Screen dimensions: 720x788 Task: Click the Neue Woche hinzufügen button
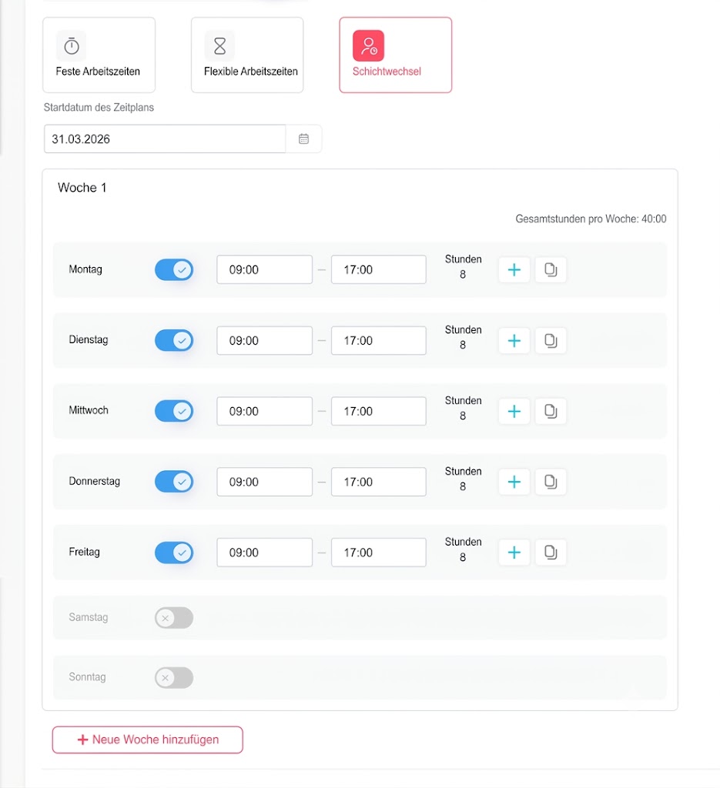[147, 740]
